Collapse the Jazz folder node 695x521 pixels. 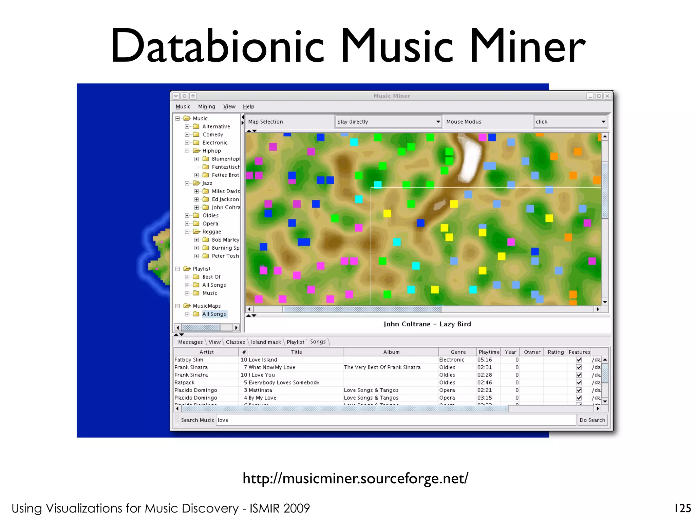pyautogui.click(x=187, y=183)
